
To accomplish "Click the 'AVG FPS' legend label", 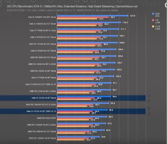I will (x=157, y=15).
